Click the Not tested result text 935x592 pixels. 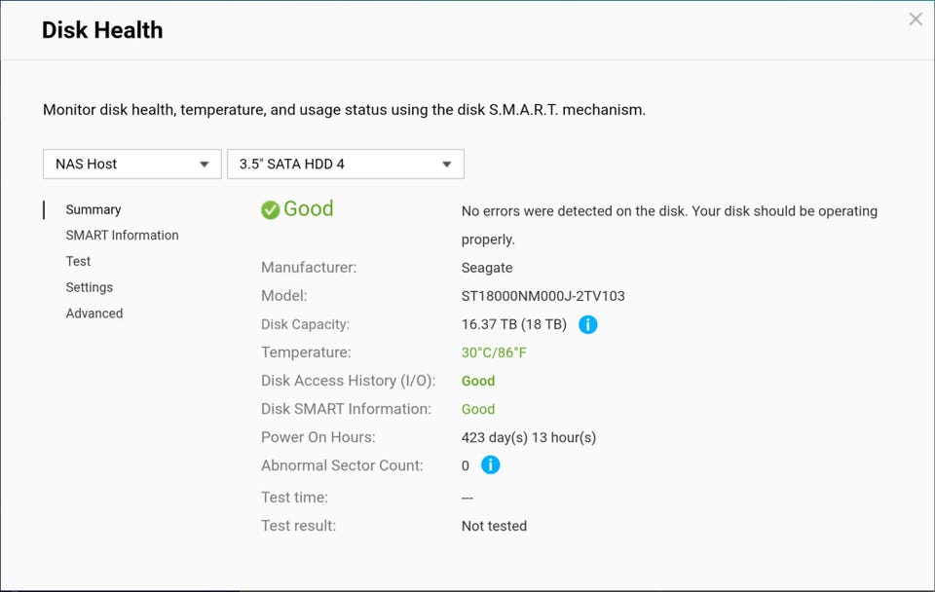pos(494,526)
